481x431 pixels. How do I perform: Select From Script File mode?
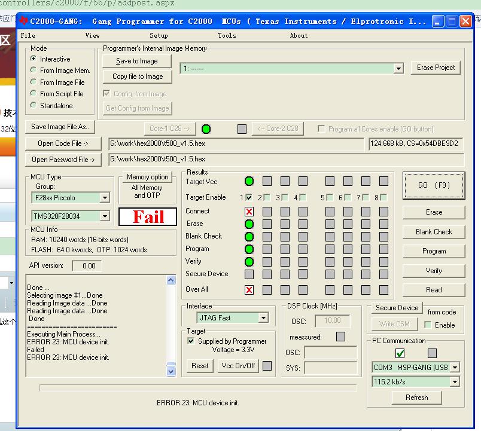point(34,93)
